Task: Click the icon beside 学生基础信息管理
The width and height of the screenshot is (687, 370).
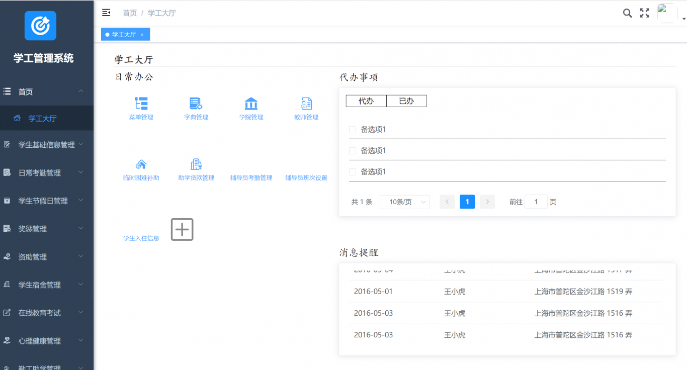Action: click(7, 145)
